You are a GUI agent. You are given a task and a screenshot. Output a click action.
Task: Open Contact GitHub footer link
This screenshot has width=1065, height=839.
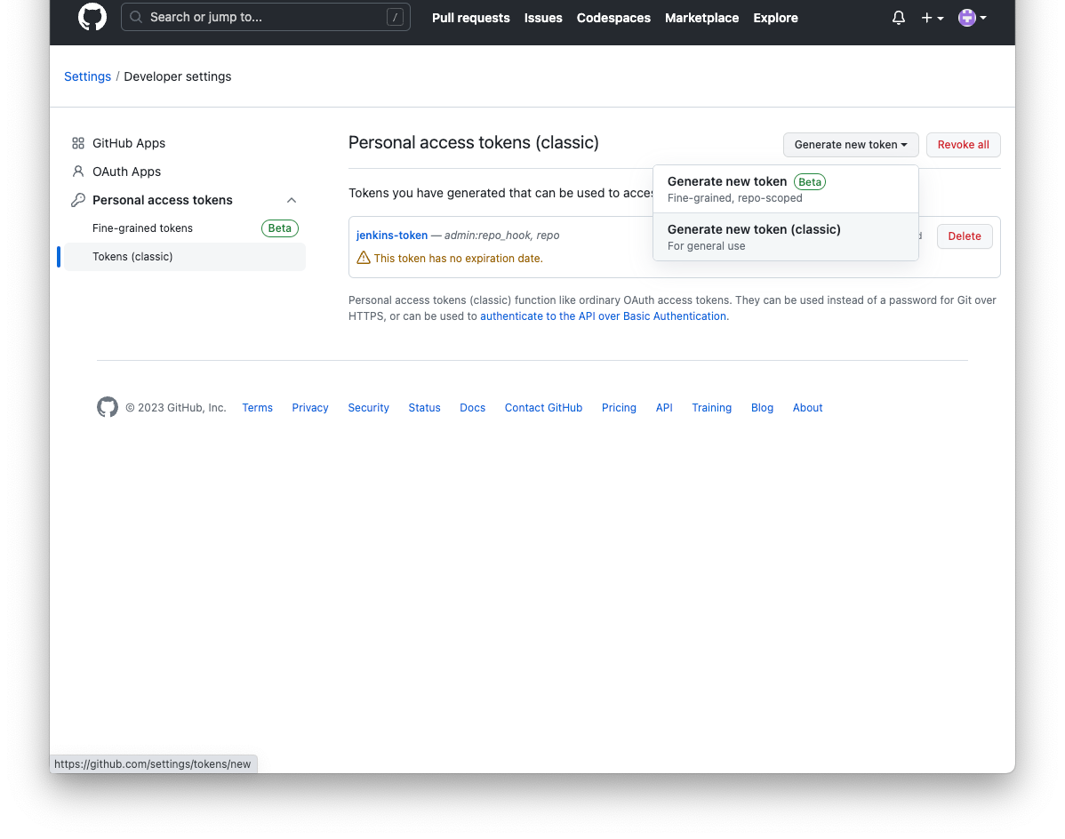coord(543,408)
